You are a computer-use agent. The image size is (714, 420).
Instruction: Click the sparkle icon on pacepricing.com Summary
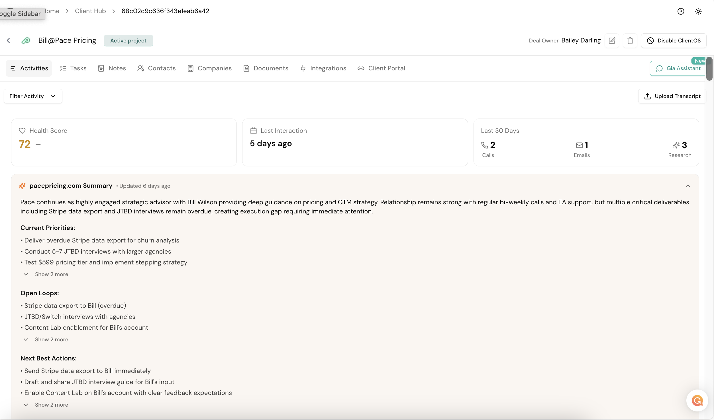point(23,186)
